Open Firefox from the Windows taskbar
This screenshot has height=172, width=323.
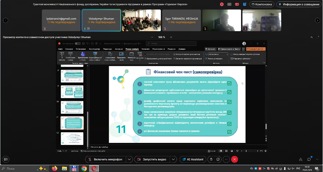(55, 168)
